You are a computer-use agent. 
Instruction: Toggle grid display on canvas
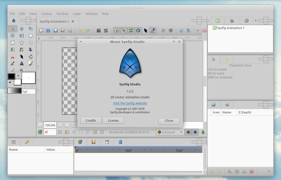click(163, 31)
